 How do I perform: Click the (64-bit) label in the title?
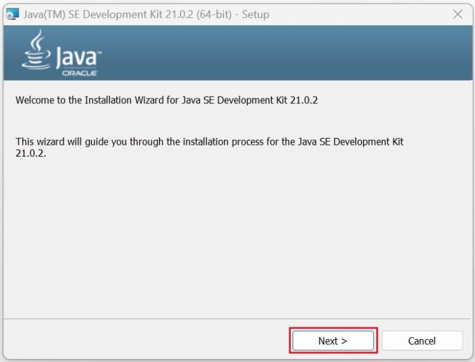pyautogui.click(x=214, y=14)
